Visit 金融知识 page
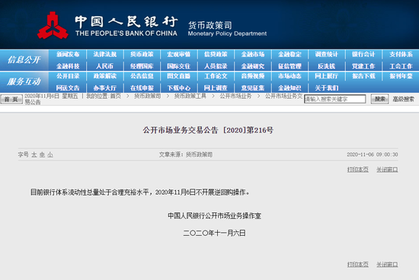This screenshot has width=419, height=280. click(289, 87)
